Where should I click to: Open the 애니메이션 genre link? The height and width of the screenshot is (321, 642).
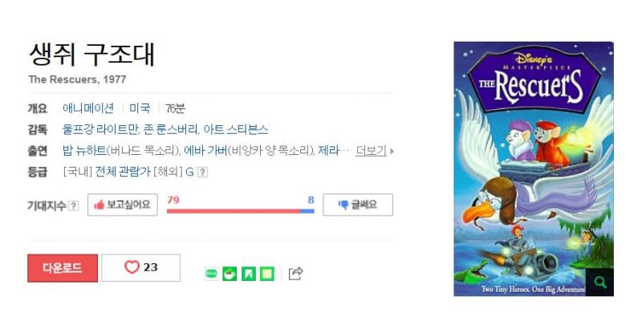[x=88, y=108]
